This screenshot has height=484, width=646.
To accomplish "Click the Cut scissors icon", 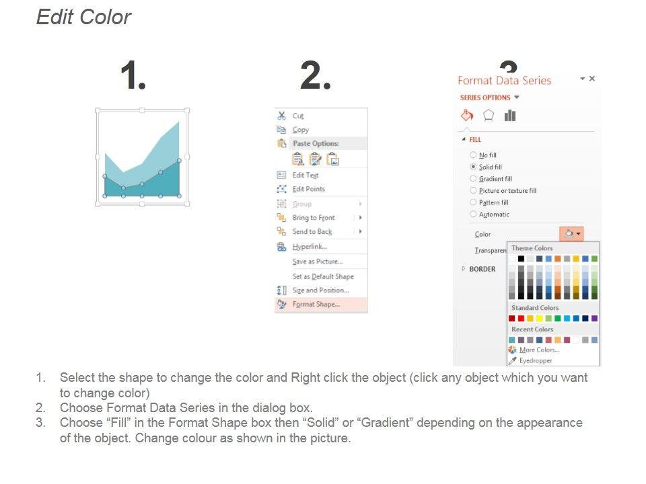I will [282, 116].
